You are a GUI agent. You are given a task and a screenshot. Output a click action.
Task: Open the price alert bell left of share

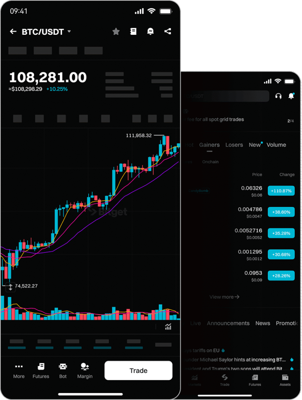(150, 32)
